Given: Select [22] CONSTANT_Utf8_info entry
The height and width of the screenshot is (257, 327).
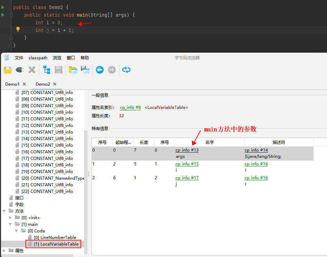Looking at the screenshot, I should 47,191.
